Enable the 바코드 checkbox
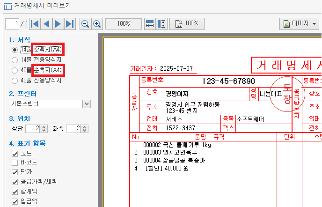 tap(15, 162)
